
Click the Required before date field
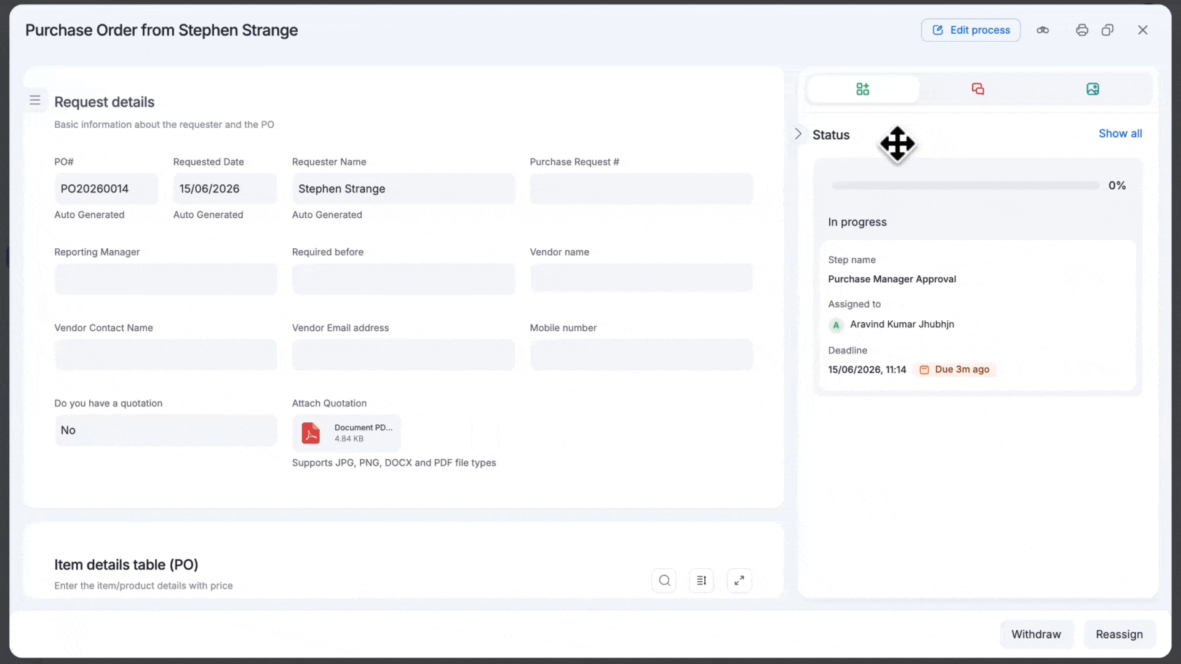[x=404, y=279]
